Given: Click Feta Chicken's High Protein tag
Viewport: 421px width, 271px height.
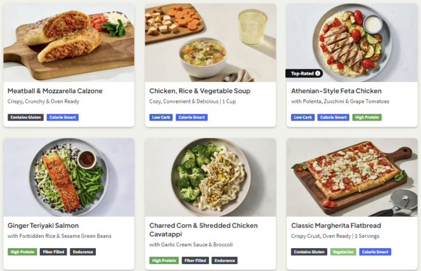Looking at the screenshot, I should 367,117.
